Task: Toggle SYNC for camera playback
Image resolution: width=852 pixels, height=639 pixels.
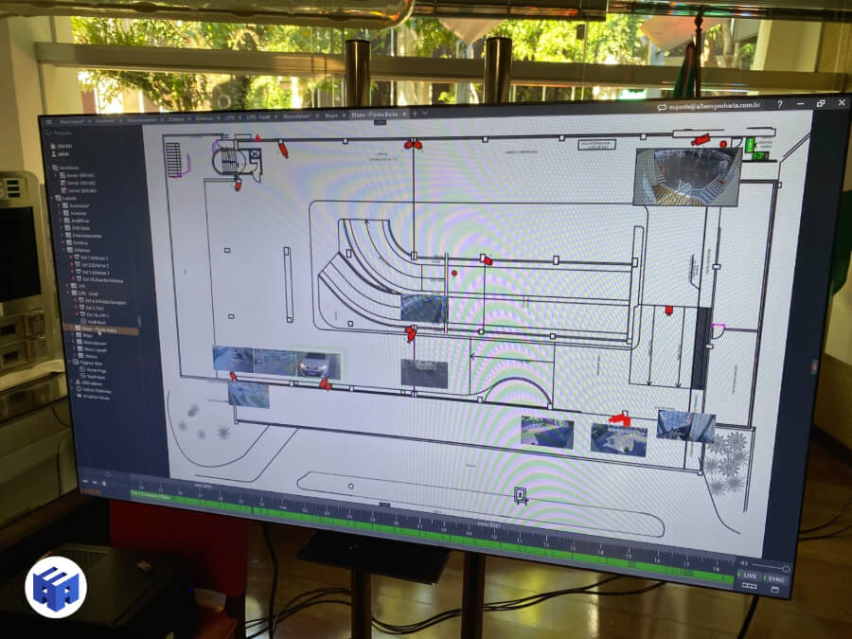Action: tap(775, 578)
